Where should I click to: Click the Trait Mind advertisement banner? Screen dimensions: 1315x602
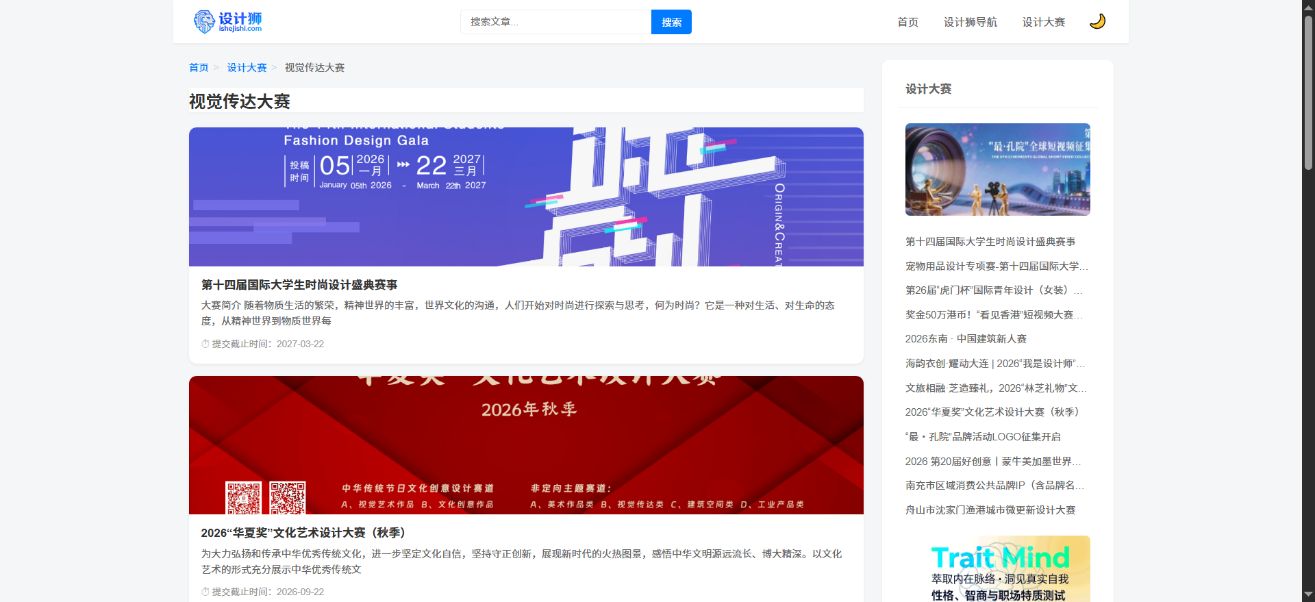coord(998,569)
